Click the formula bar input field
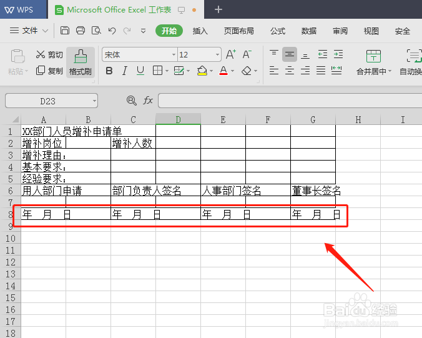Image resolution: width=422 pixels, height=338 pixels. pos(290,101)
